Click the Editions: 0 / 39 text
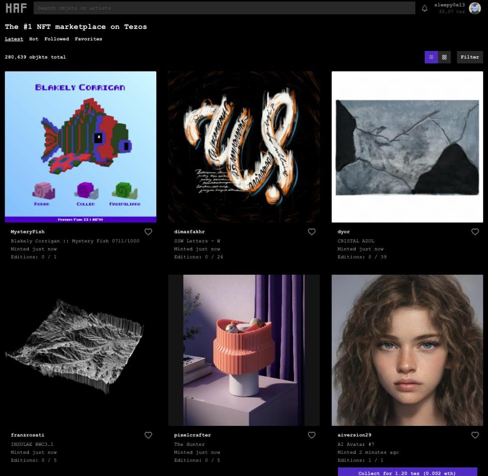This screenshot has height=476, width=488. point(362,257)
